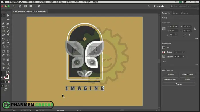The width and height of the screenshot is (200, 112).
Task: Expand the Opacity options arrow
Action: pos(184,57)
